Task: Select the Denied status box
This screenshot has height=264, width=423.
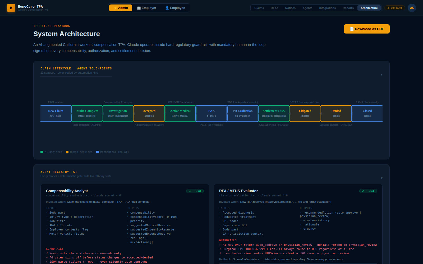Action: (336, 114)
